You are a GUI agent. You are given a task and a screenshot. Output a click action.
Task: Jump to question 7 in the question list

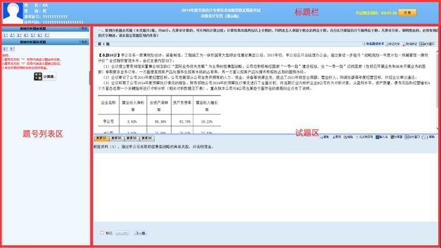(x=47, y=35)
